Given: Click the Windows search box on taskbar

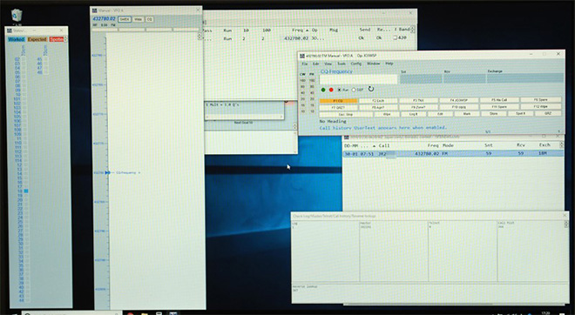Looking at the screenshot, I should coord(71,313).
